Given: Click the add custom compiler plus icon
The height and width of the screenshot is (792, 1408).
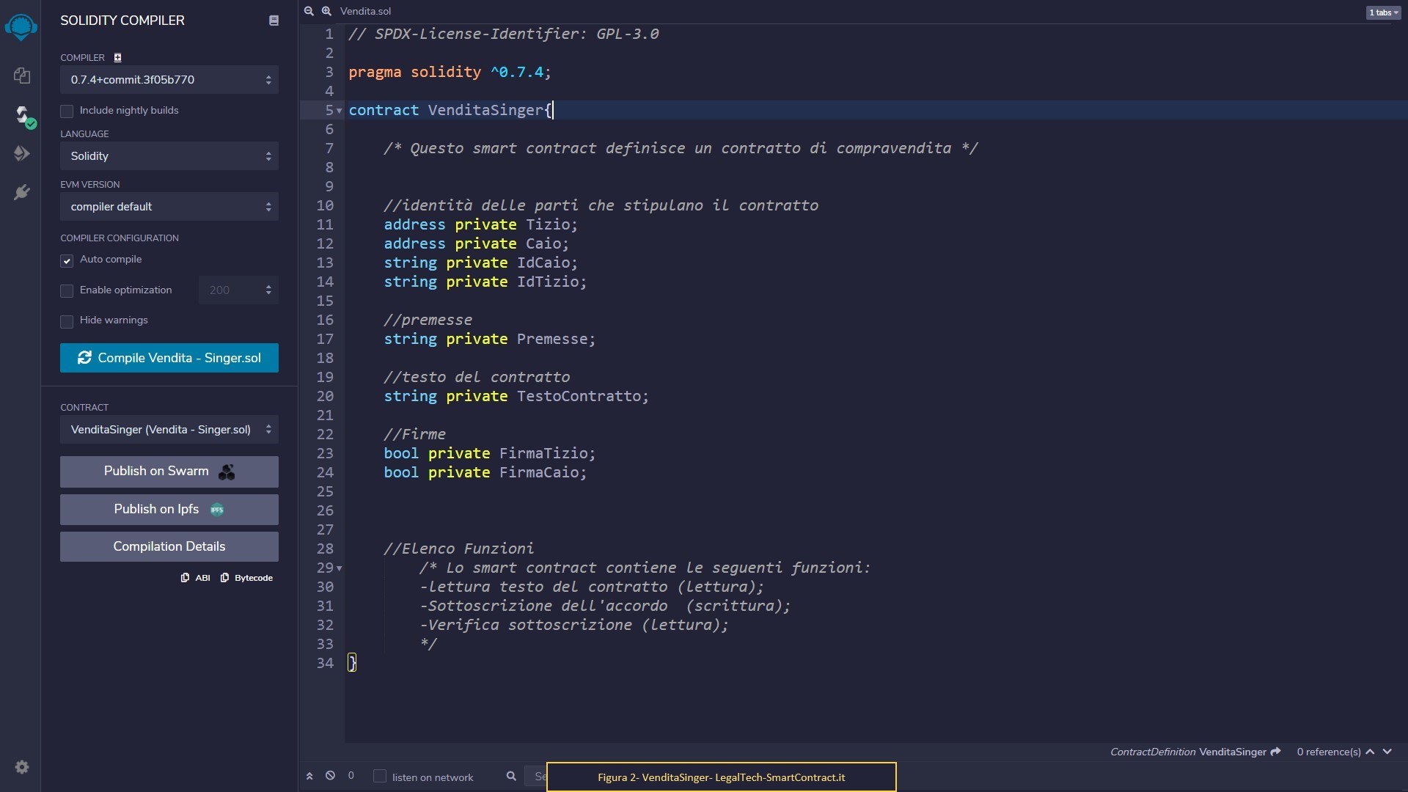Looking at the screenshot, I should click(117, 58).
